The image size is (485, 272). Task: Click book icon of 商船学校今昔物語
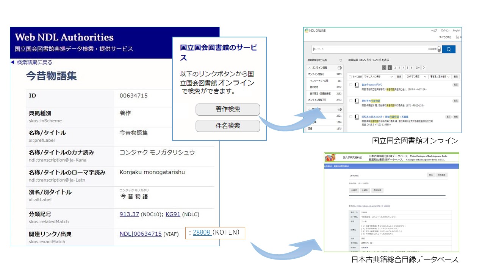point(357,101)
